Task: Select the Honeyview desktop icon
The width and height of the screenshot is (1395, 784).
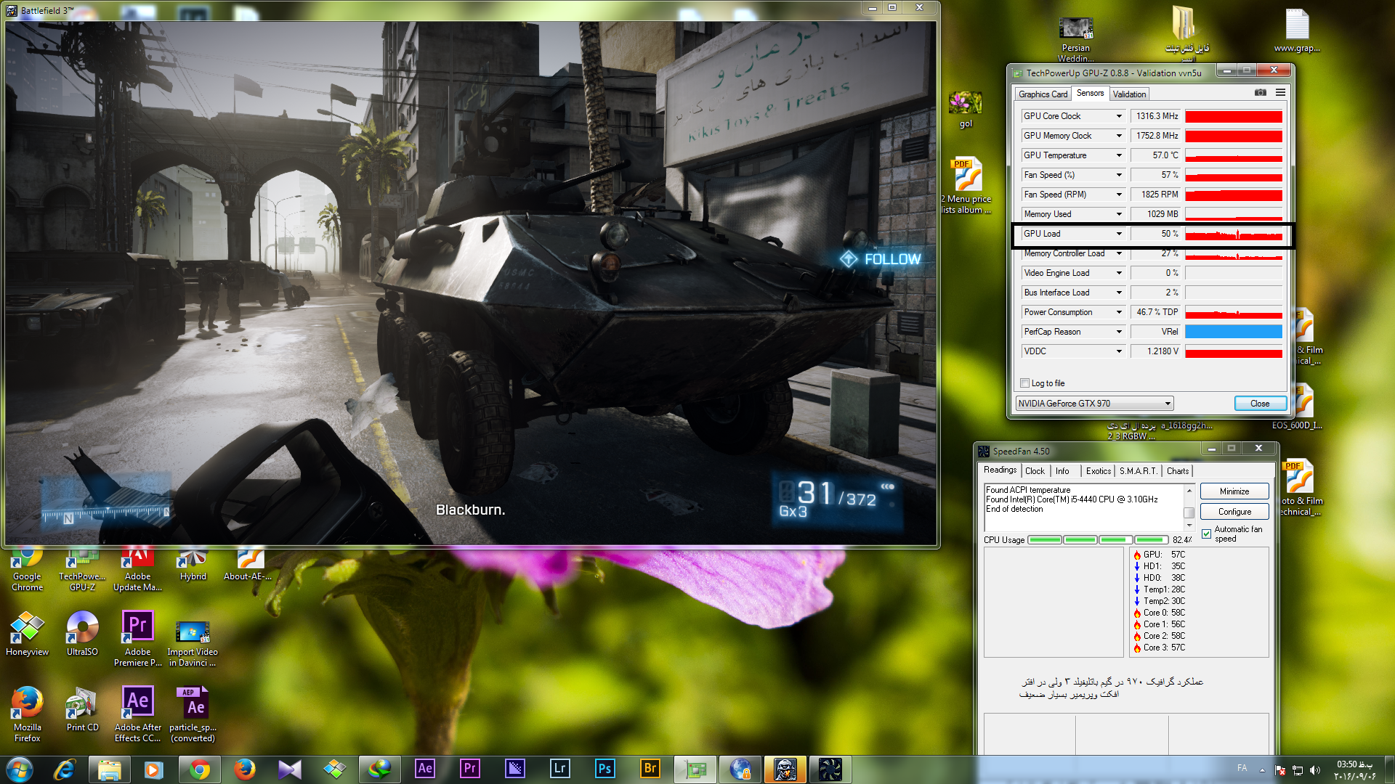Action: coord(27,634)
